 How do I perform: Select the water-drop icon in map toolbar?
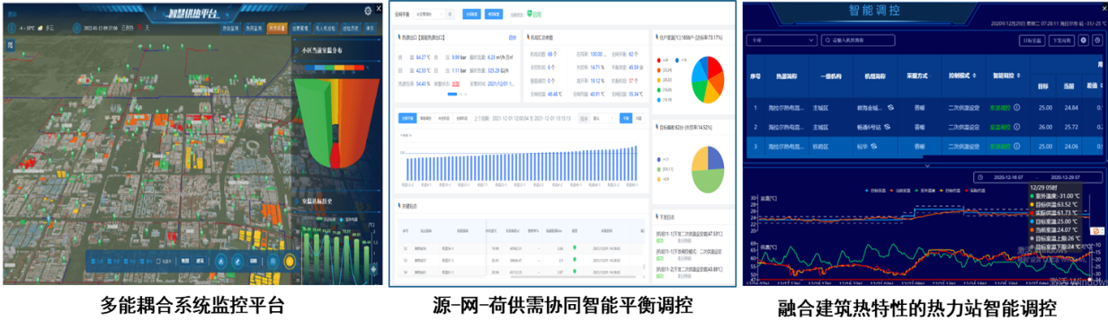221,261
